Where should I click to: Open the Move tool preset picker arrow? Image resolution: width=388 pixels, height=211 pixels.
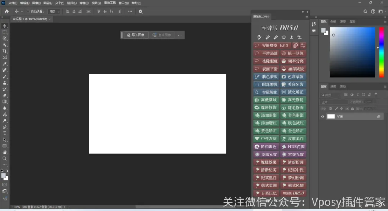[x=22, y=11]
